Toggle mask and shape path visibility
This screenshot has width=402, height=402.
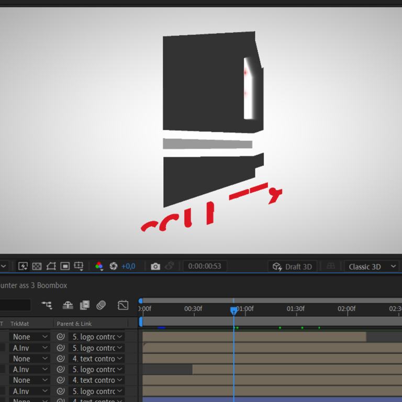pyautogui.click(x=51, y=266)
